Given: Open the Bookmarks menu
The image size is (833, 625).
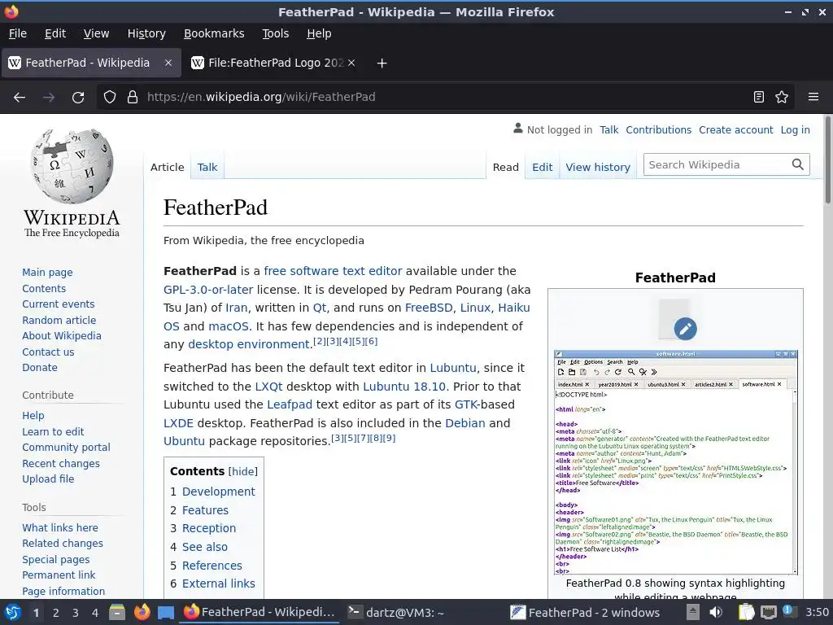Looking at the screenshot, I should pos(214,33).
